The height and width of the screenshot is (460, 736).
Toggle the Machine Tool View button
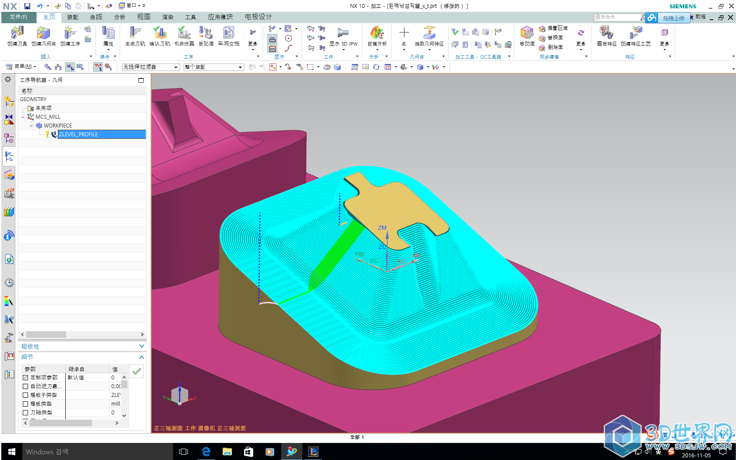(59, 67)
